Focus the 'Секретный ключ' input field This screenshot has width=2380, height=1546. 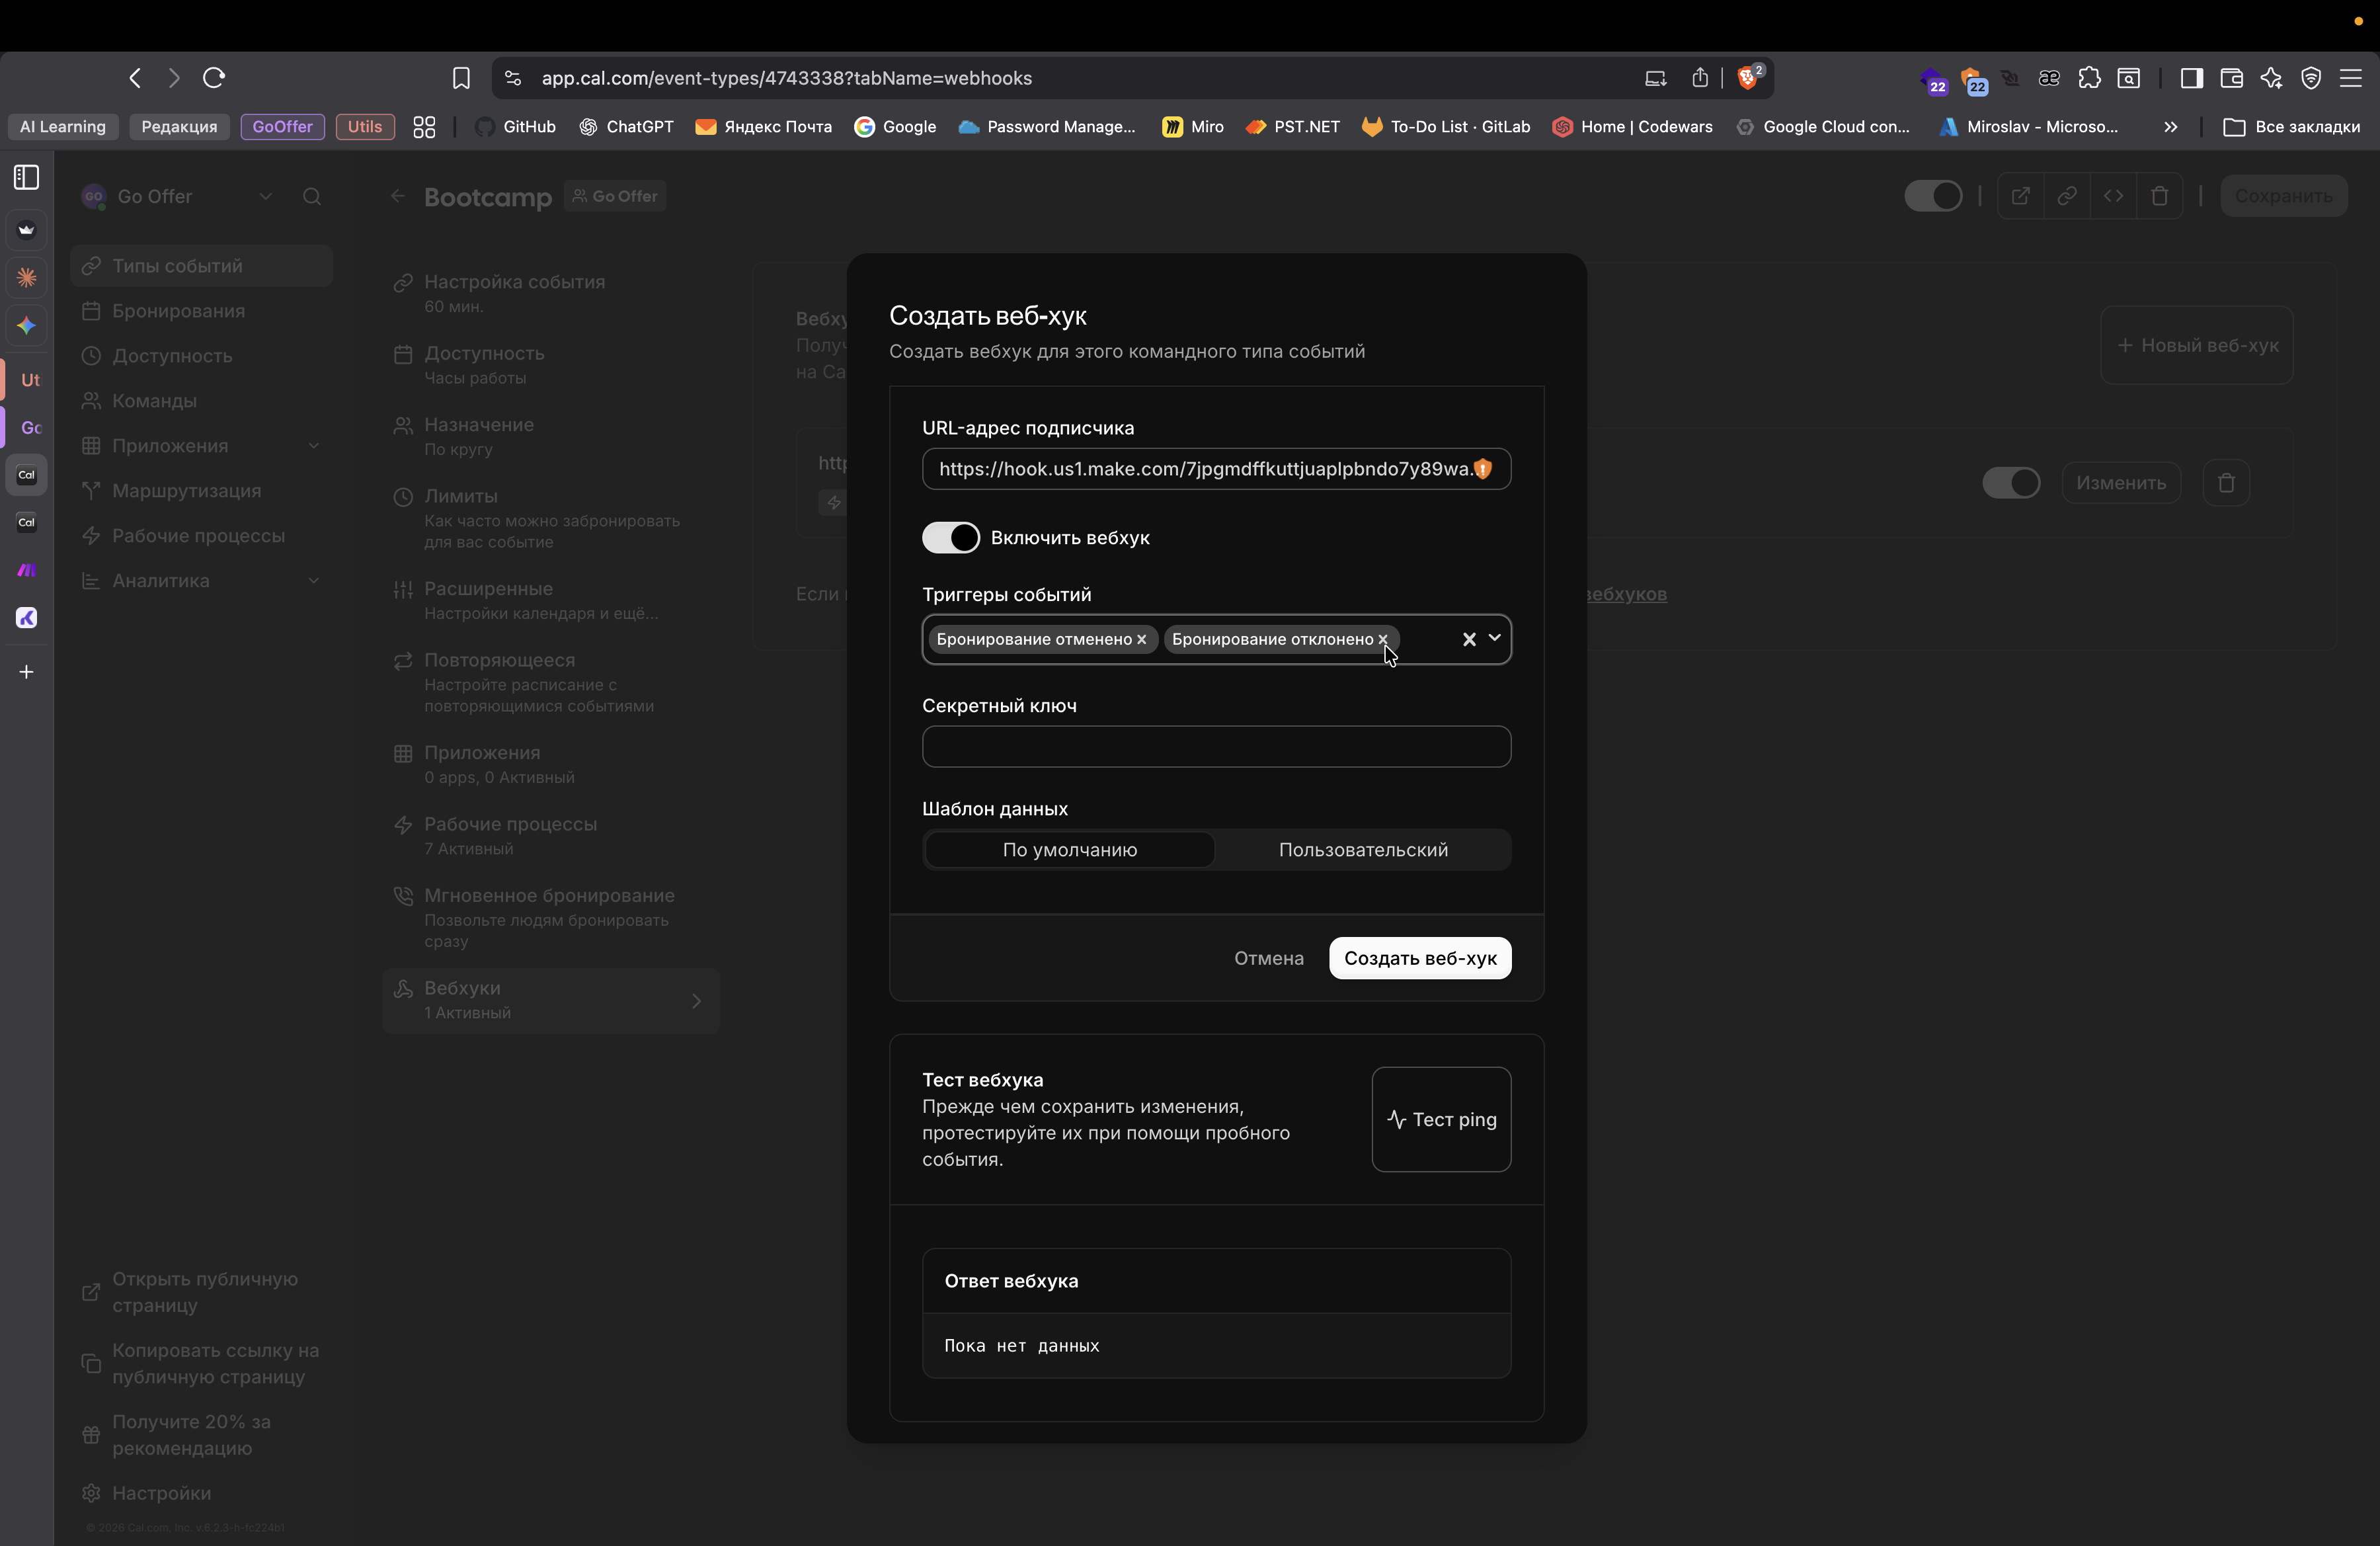coord(1215,747)
